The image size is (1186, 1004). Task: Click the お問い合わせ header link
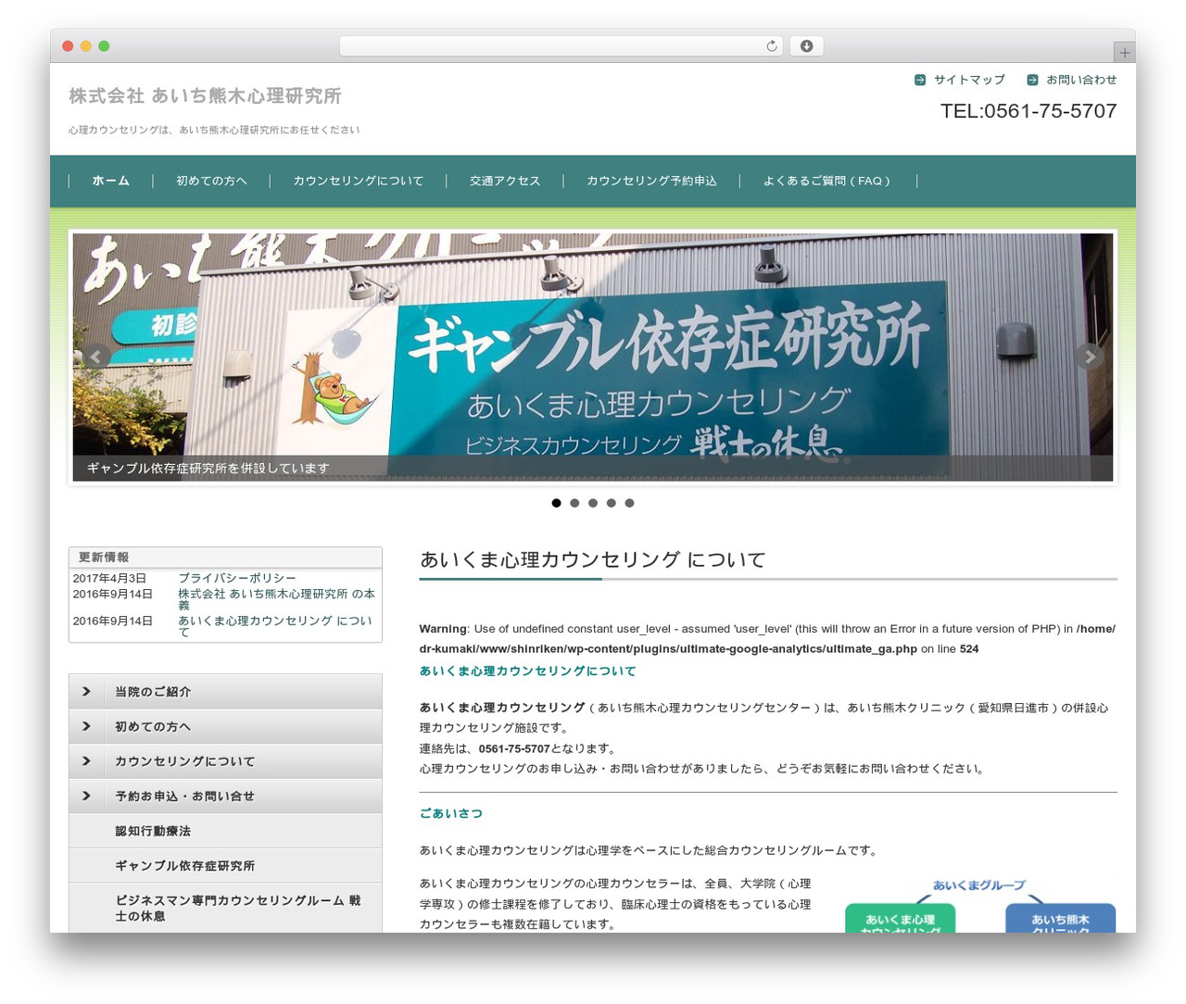[x=1081, y=80]
